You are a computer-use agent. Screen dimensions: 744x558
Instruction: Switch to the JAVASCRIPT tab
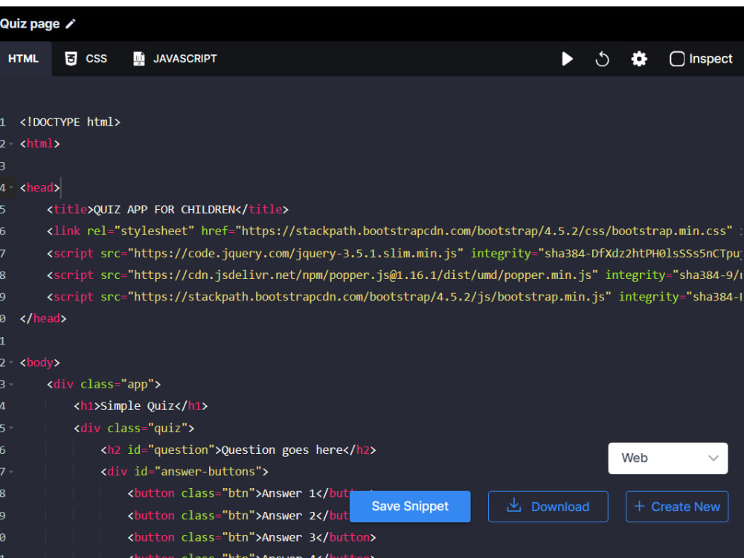[x=175, y=59]
